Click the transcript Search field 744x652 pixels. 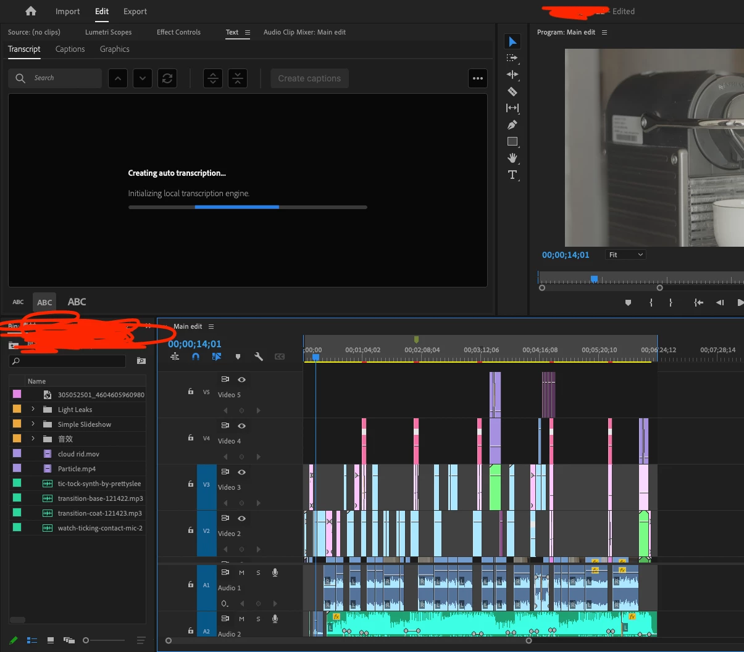(55, 78)
